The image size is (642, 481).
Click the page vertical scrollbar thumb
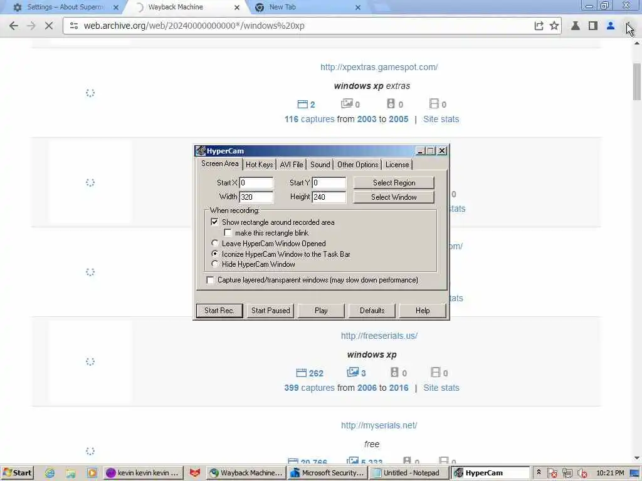pyautogui.click(x=637, y=82)
